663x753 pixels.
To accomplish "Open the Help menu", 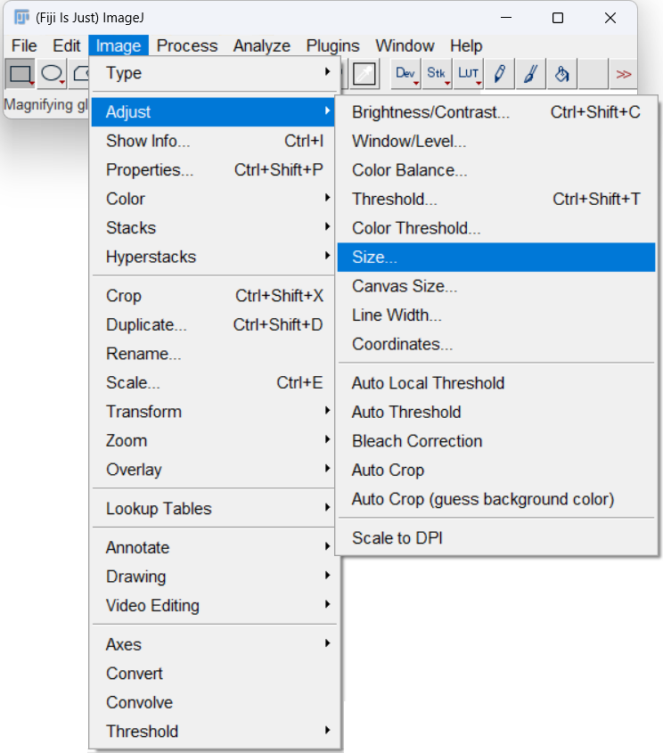I will (x=466, y=45).
